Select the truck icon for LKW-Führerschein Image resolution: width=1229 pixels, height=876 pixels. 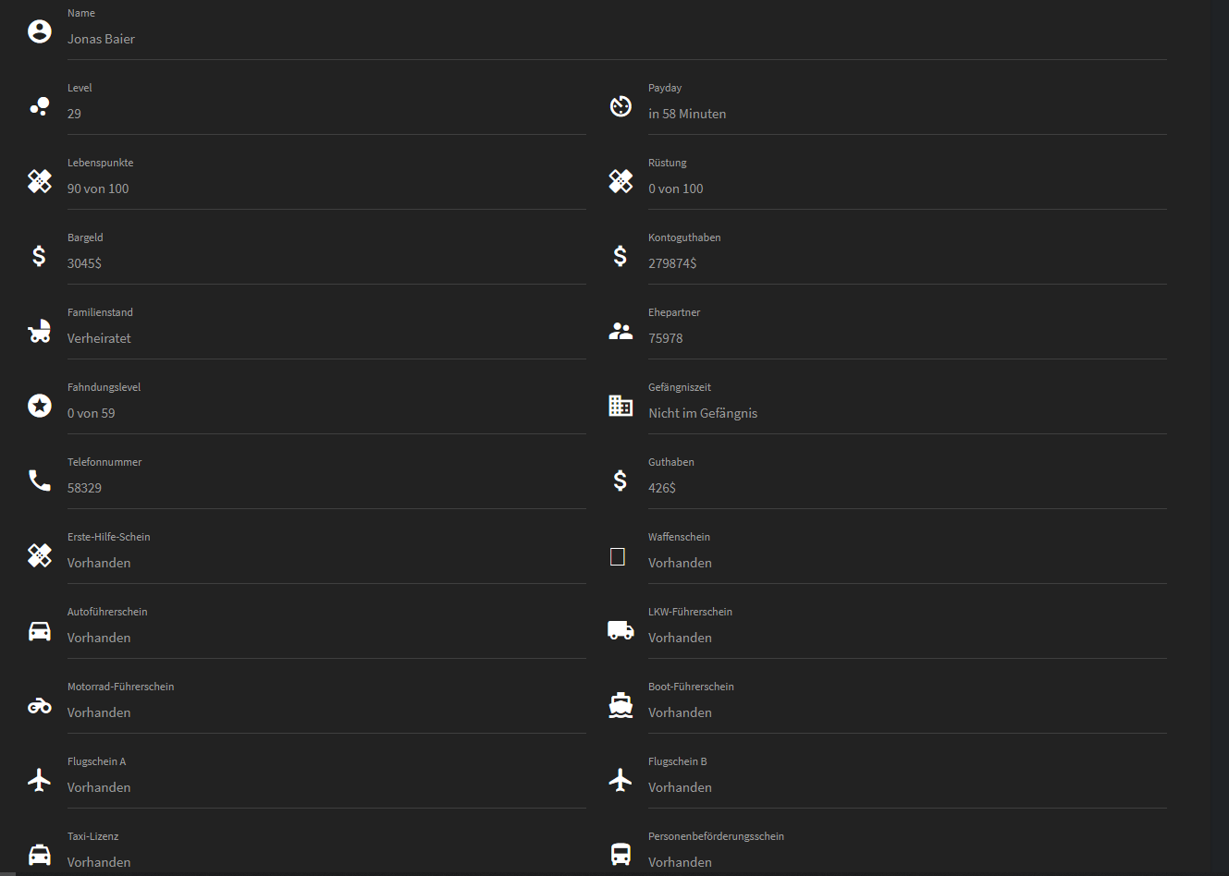coord(621,630)
